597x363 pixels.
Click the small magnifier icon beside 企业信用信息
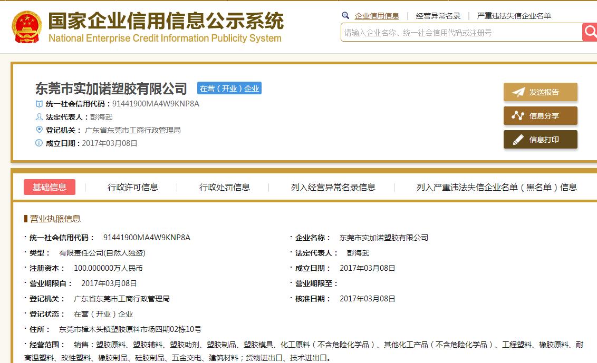[345, 16]
